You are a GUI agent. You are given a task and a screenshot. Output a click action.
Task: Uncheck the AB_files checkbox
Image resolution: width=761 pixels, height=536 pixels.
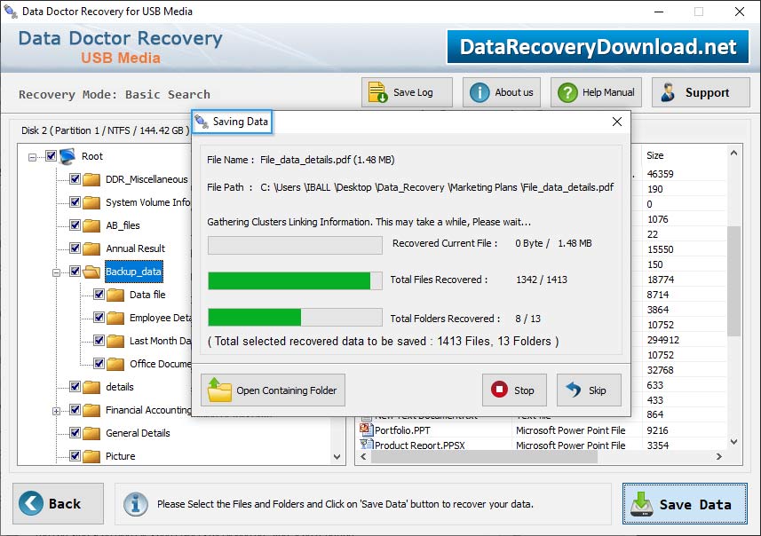tap(75, 225)
